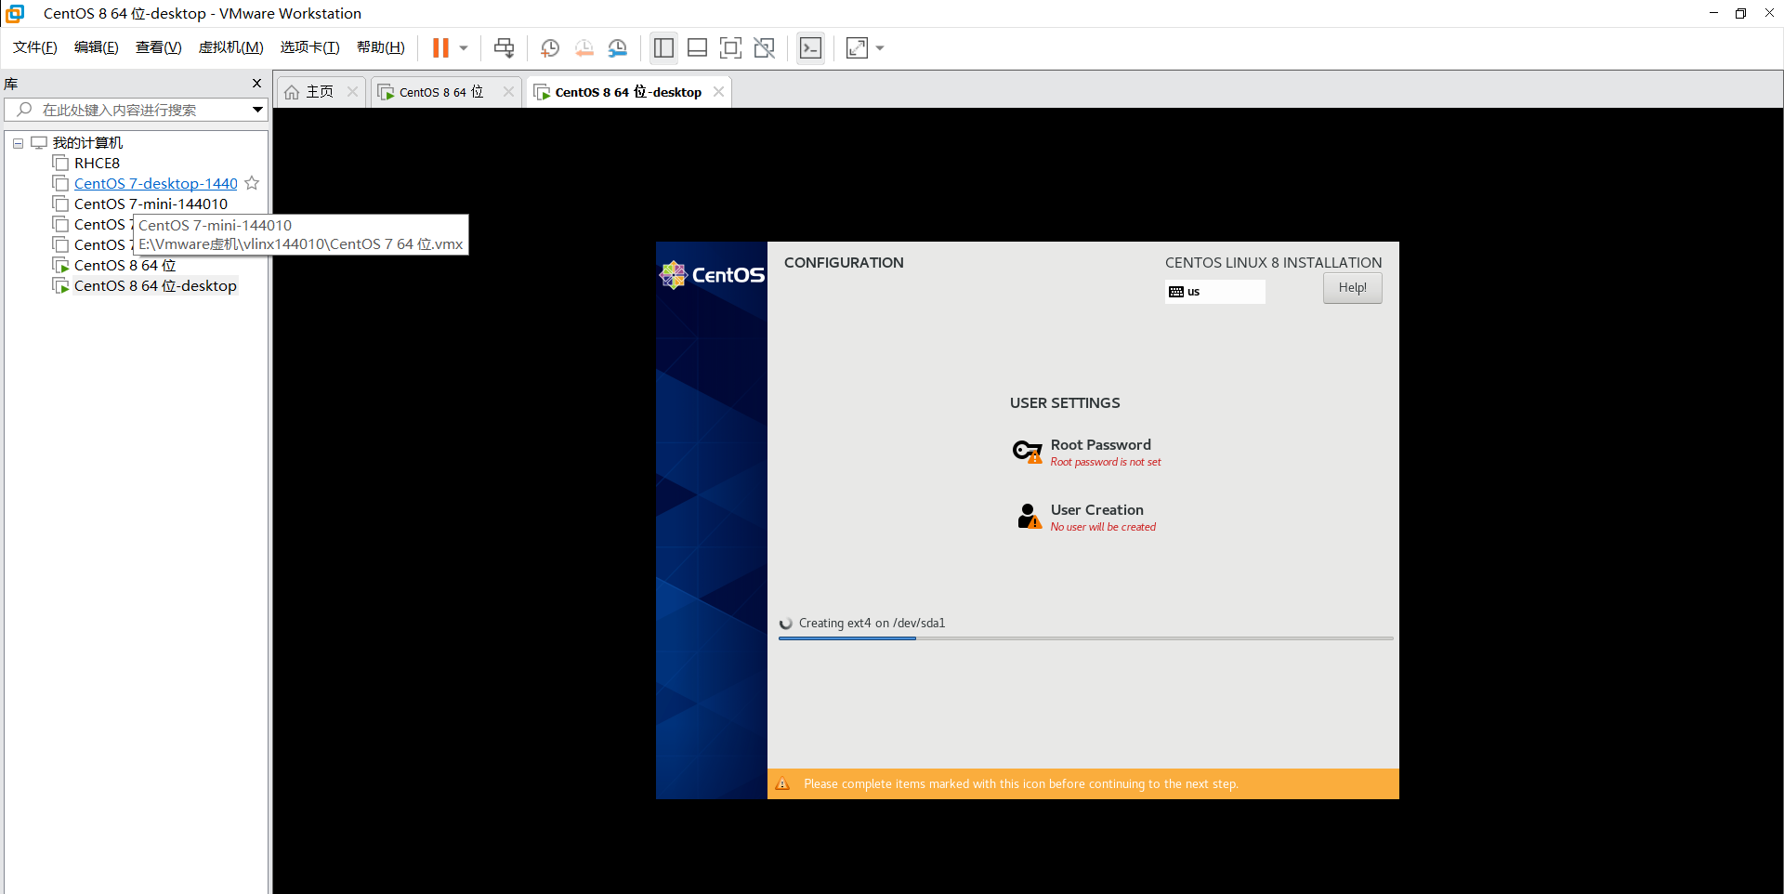Collapse the 我的计算机 tree node
1784x894 pixels.
[18, 143]
